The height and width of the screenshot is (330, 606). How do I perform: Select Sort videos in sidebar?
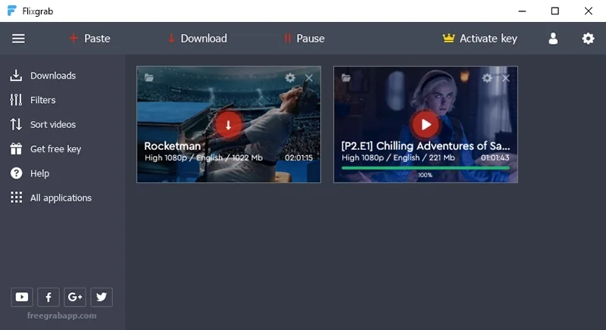point(43,124)
